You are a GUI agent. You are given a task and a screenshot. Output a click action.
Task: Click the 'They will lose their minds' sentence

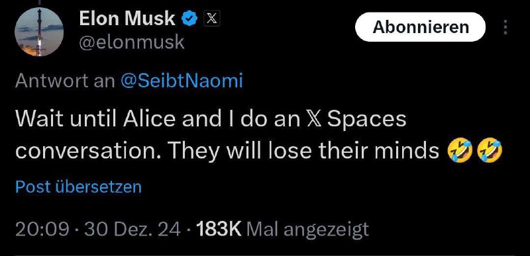pyautogui.click(x=303, y=151)
